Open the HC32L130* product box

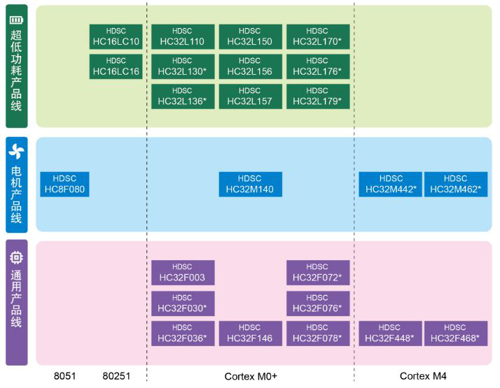click(183, 66)
